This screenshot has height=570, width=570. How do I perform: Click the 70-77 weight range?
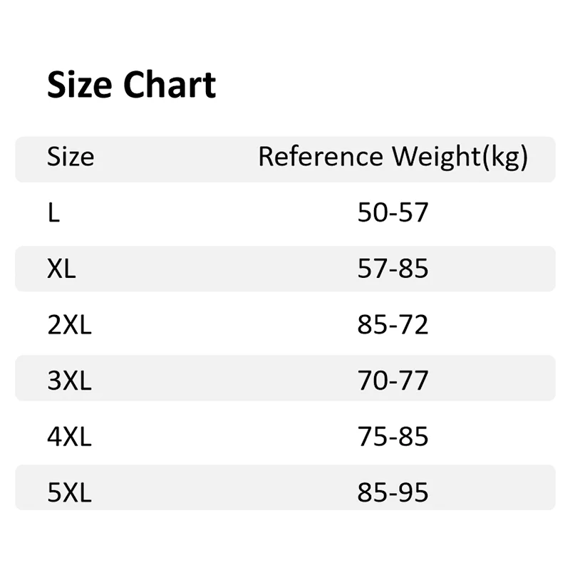coord(393,380)
